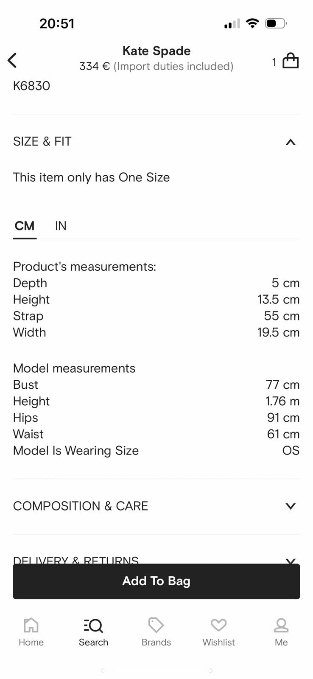Expand the Composition & Care chevron
The width and height of the screenshot is (313, 679).
pyautogui.click(x=291, y=506)
